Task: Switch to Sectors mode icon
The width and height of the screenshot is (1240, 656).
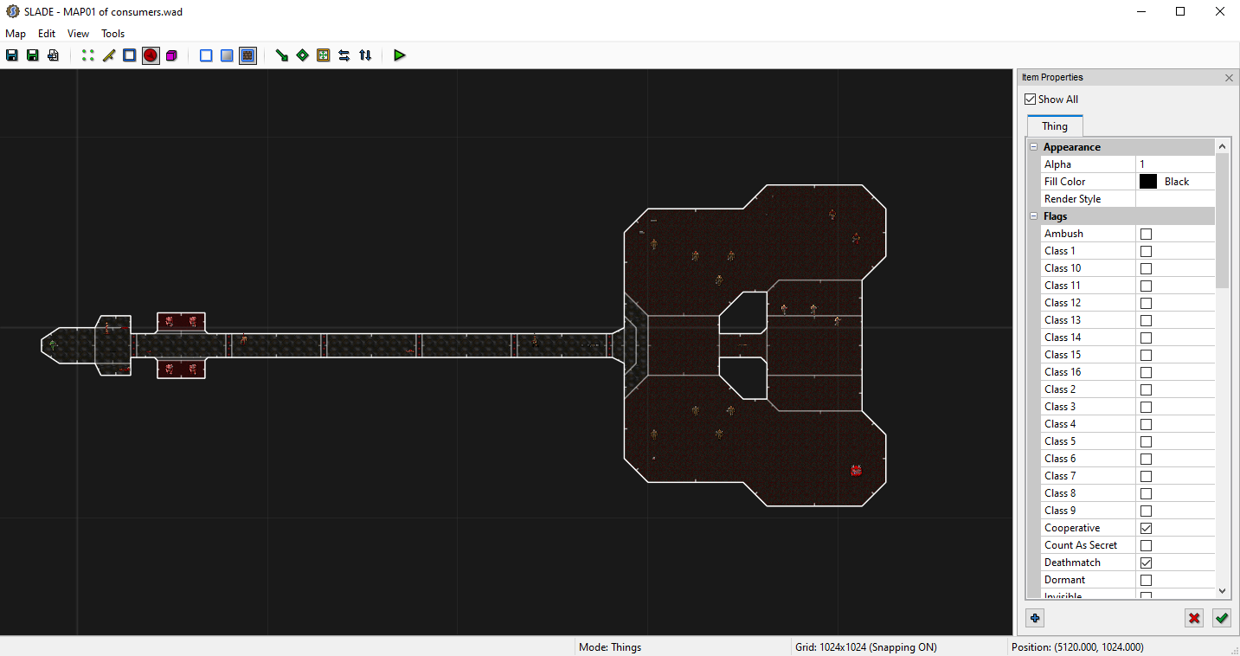Action: coord(130,55)
